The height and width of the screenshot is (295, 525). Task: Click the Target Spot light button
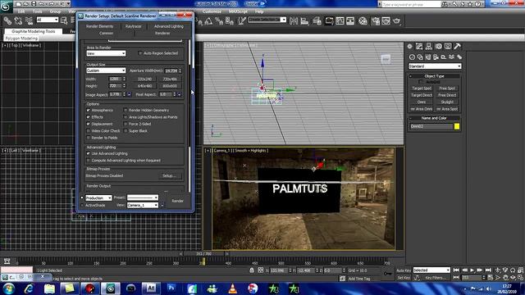422,88
